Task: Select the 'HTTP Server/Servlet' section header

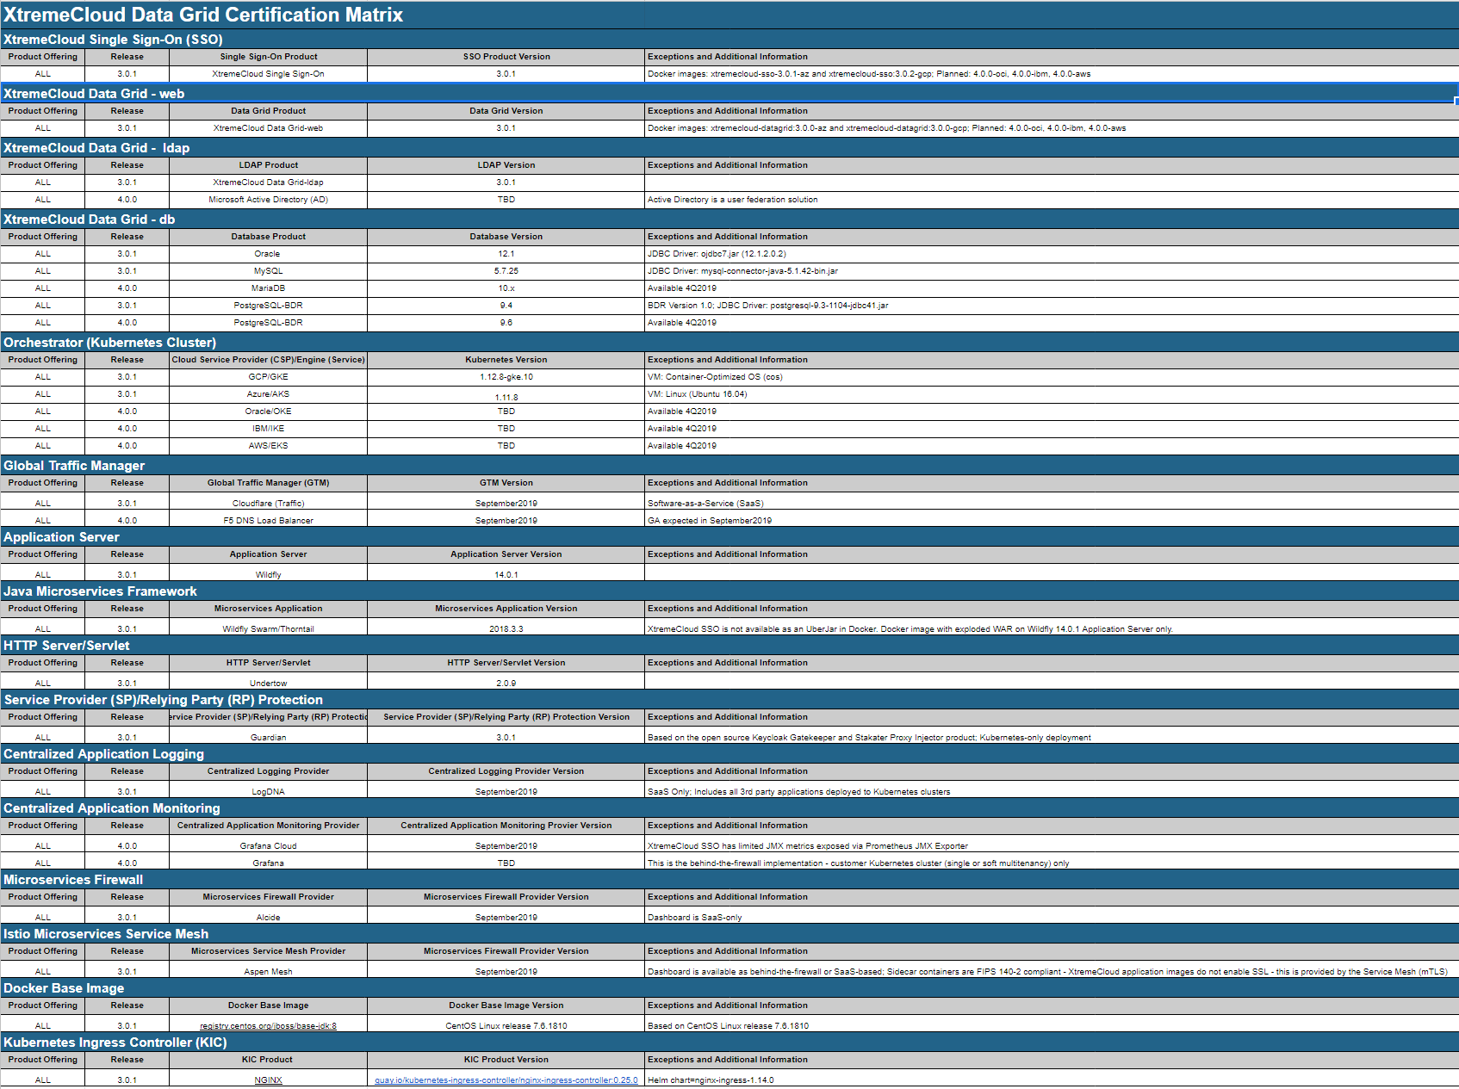Action: pos(66,646)
